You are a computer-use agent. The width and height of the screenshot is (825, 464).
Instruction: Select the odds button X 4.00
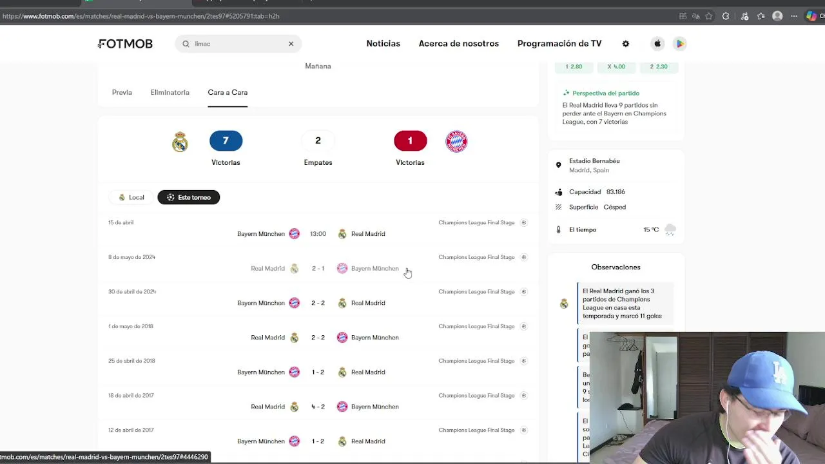(x=616, y=66)
